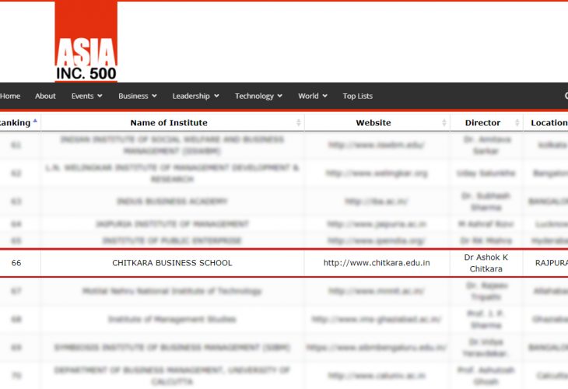This screenshot has height=389, width=568.
Task: Click sort arrows in Ranking column header
Action: click(x=35, y=122)
